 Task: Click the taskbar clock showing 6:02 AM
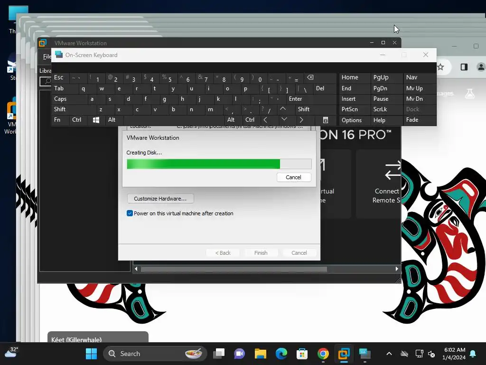(454, 354)
